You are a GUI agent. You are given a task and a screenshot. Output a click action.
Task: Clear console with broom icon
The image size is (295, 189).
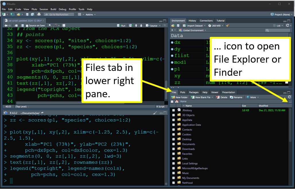point(155,113)
